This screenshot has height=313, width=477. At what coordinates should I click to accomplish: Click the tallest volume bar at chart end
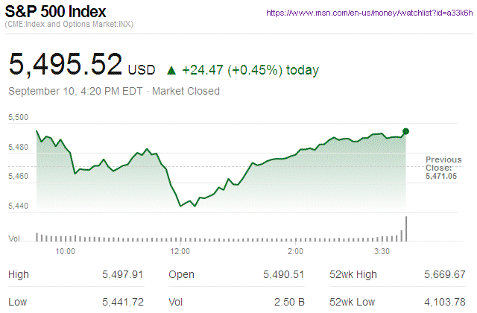[x=406, y=229]
